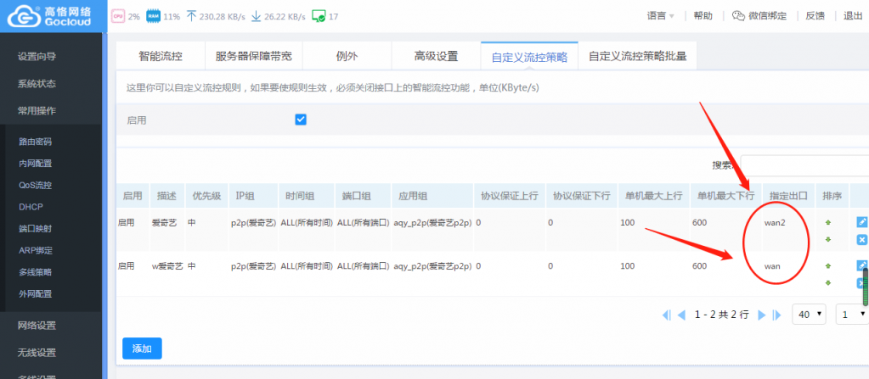The image size is (869, 379).
Task: Click the 搜索 search input field
Action: [x=803, y=164]
